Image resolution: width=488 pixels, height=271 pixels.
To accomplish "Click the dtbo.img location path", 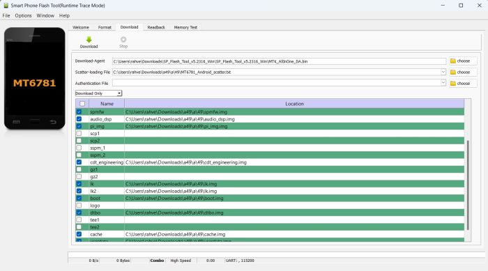I will point(174,212).
